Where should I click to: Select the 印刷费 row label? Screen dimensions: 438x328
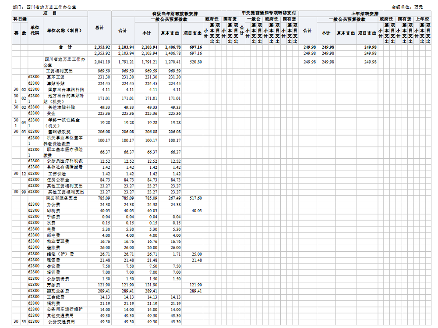(53, 210)
